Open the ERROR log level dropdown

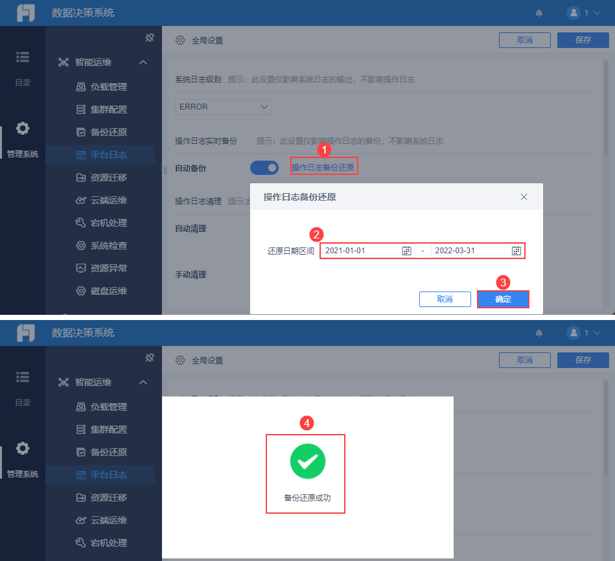click(x=224, y=107)
